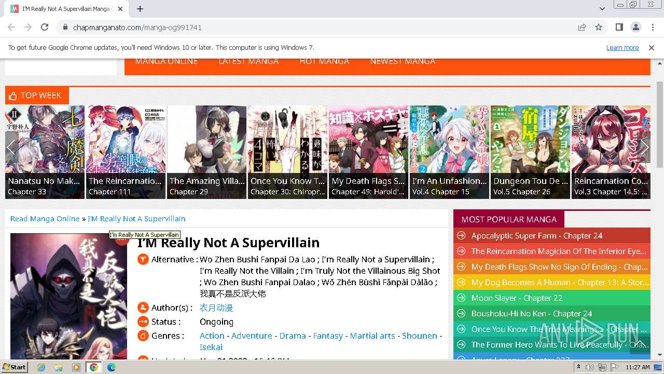The height and width of the screenshot is (374, 664).
Task: Open The Reincarnation Magician Of The Inferior Eye
Action: 559,251
